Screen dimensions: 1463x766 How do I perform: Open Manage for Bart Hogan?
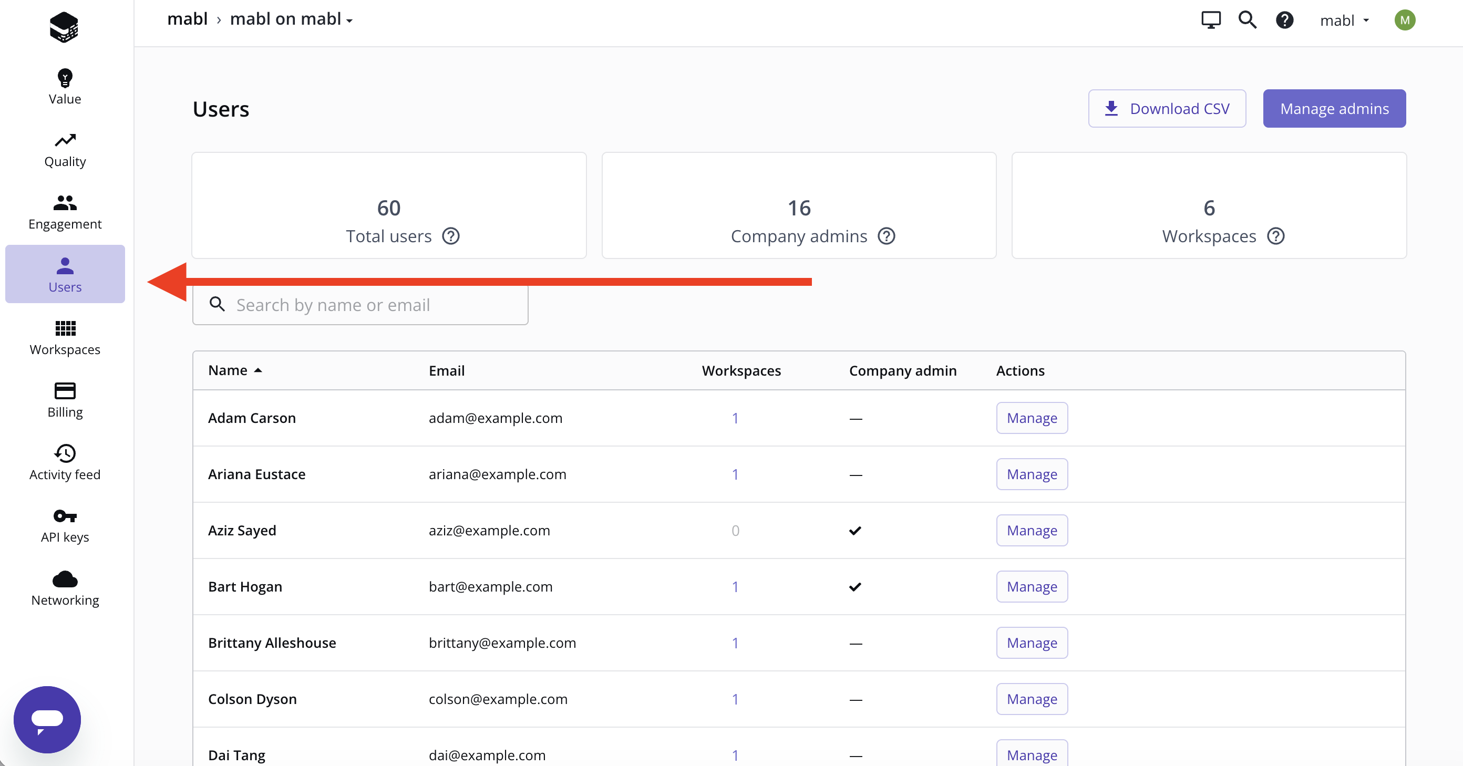[x=1032, y=586]
